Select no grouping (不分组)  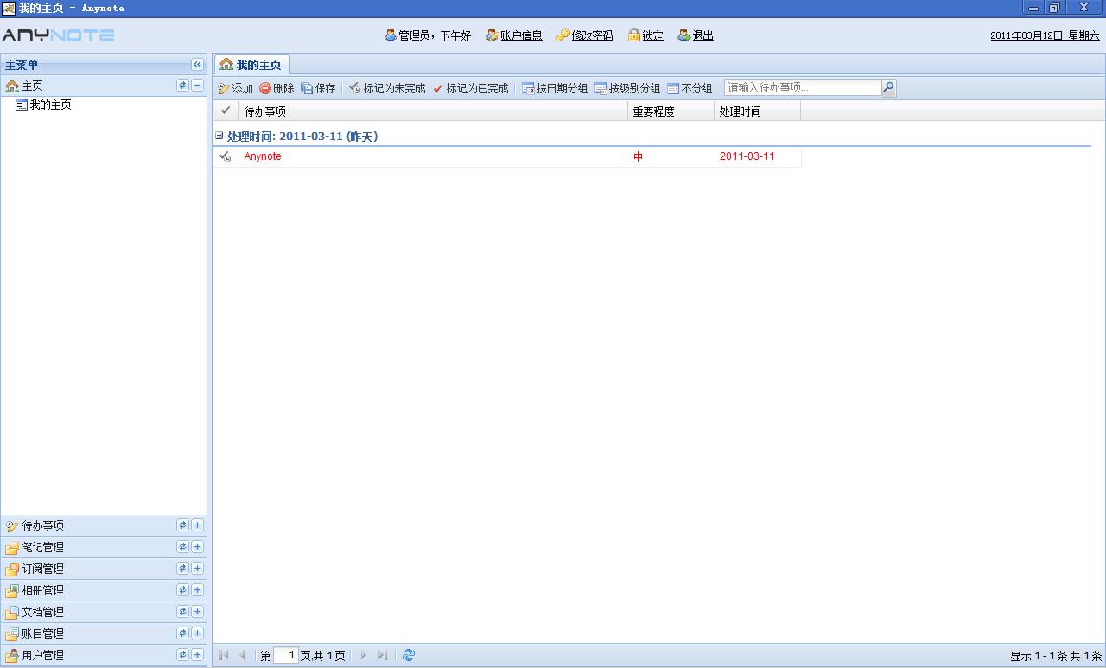tap(690, 88)
